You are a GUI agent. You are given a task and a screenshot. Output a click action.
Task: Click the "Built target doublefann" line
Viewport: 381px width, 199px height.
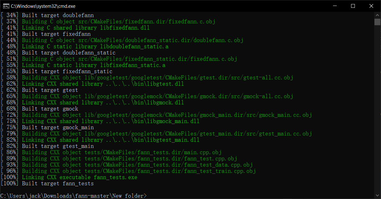point(58,15)
